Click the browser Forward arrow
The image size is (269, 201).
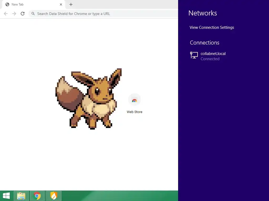(14, 14)
